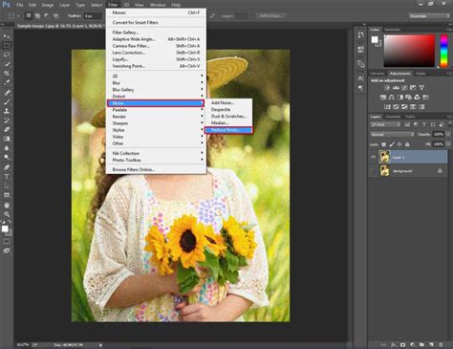Hide Layer 1 using its eye icon
This screenshot has width=453, height=349.
pos(373,157)
